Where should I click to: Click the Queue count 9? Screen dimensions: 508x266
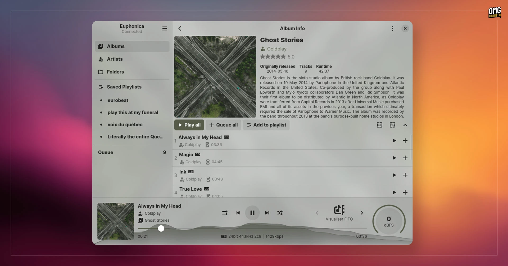click(165, 152)
